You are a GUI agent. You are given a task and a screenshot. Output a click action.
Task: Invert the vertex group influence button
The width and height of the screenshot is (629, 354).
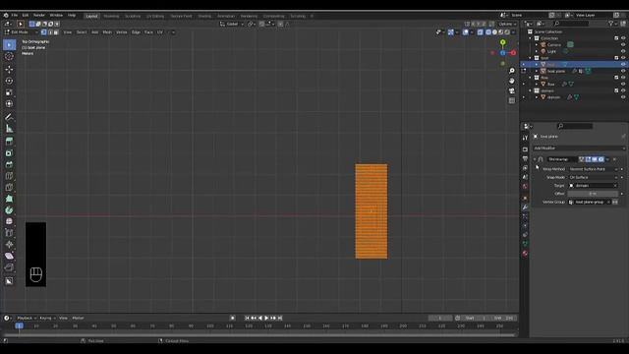coord(615,202)
